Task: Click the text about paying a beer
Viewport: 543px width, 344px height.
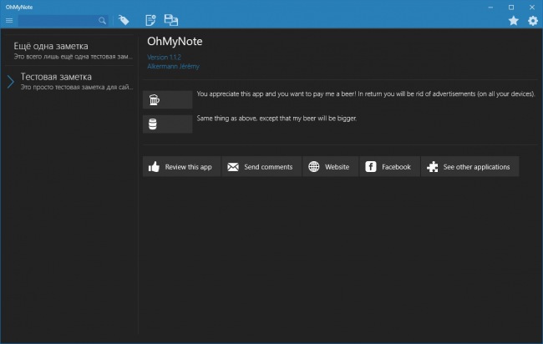Action: click(366, 94)
